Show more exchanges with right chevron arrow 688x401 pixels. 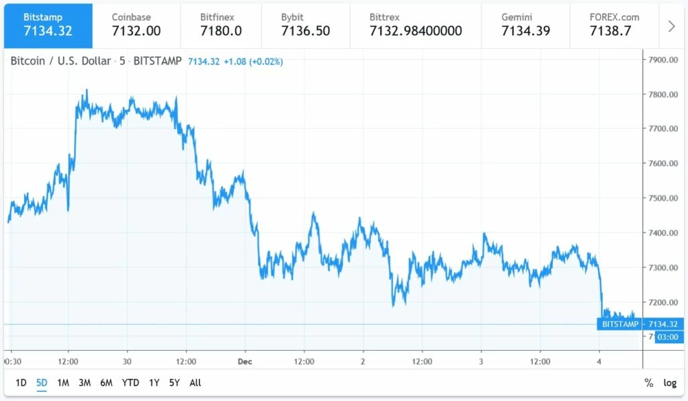click(671, 26)
